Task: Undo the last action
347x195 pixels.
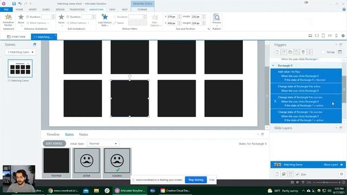Action: 20,4
